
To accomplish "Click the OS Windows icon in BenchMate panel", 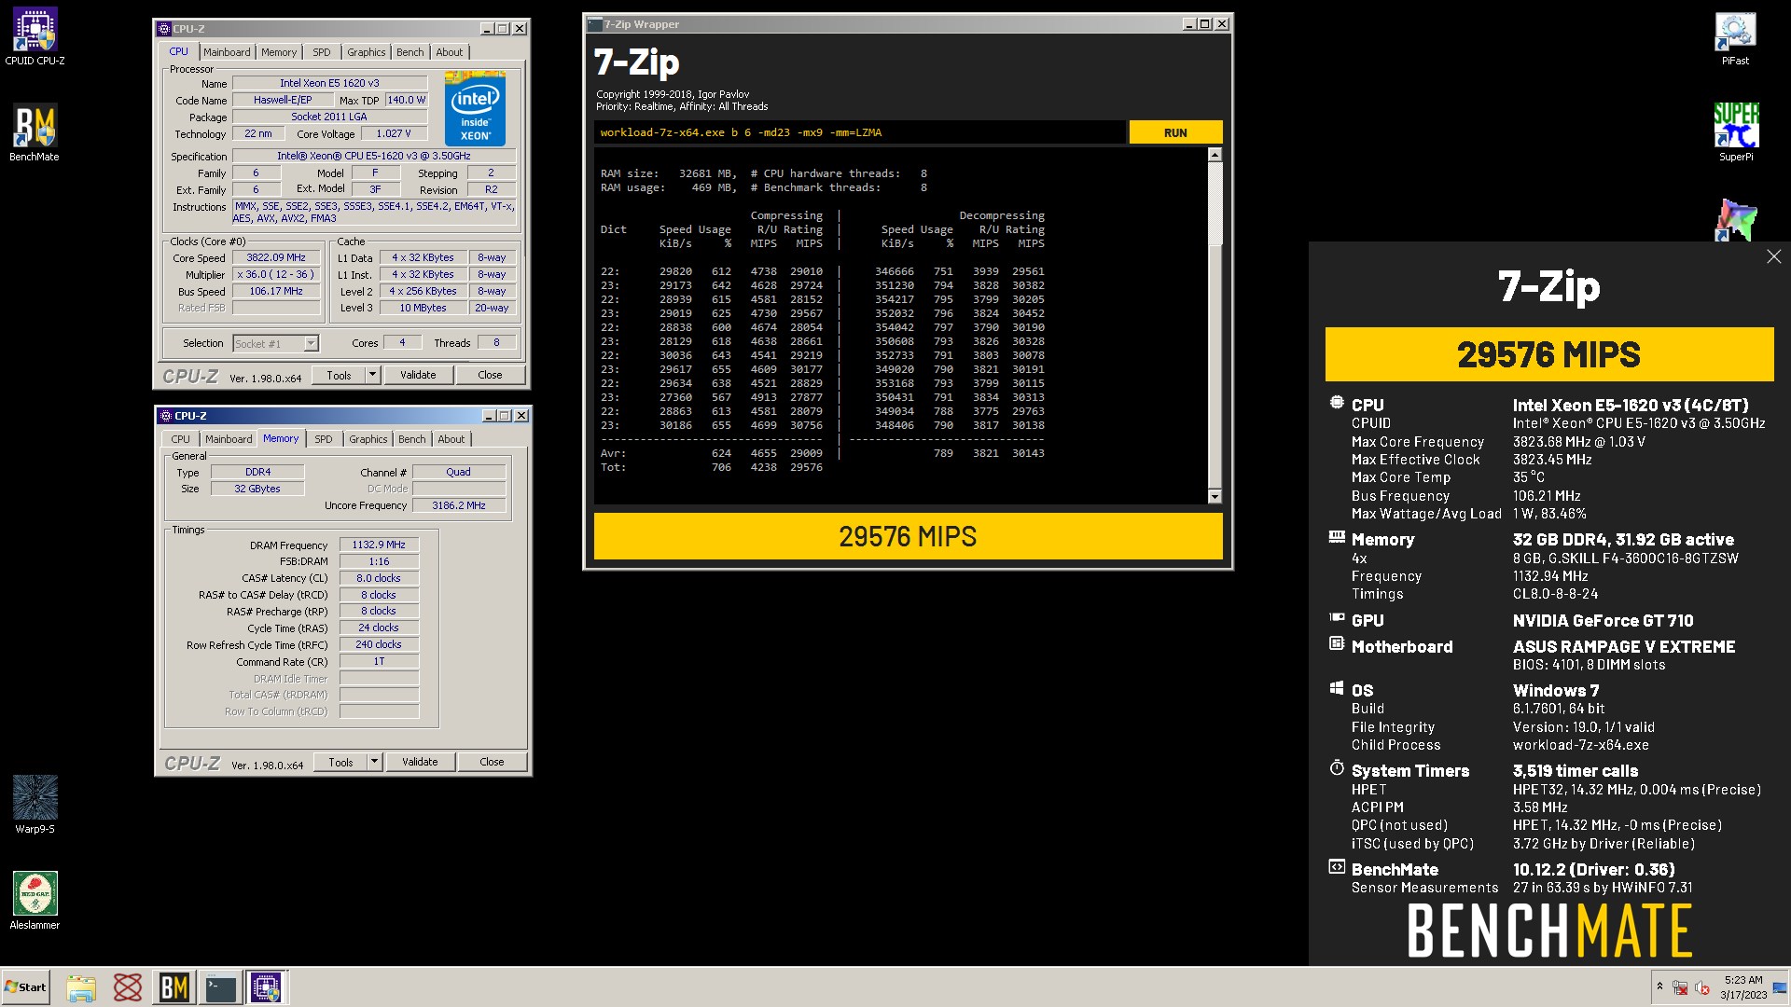I will (1337, 688).
